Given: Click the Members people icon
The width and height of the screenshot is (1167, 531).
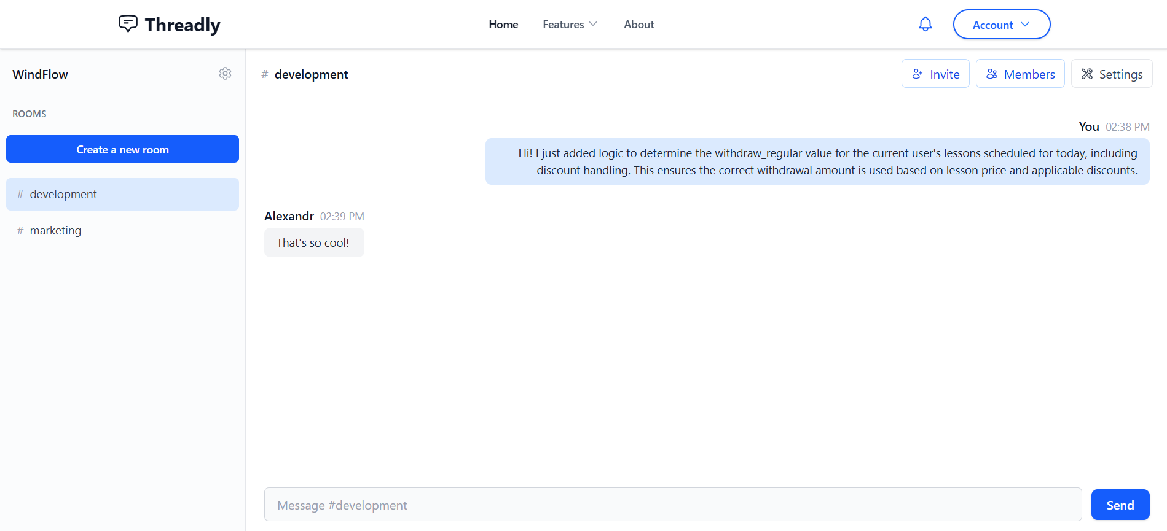Looking at the screenshot, I should (x=991, y=74).
